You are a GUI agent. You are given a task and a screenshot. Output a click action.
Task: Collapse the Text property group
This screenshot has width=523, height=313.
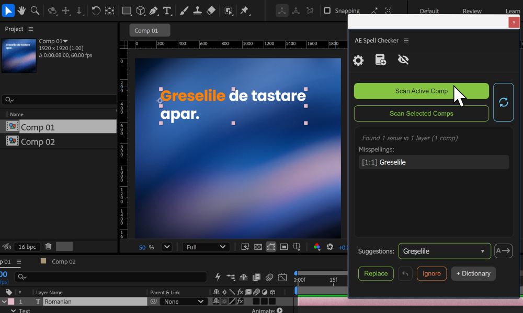point(14,310)
